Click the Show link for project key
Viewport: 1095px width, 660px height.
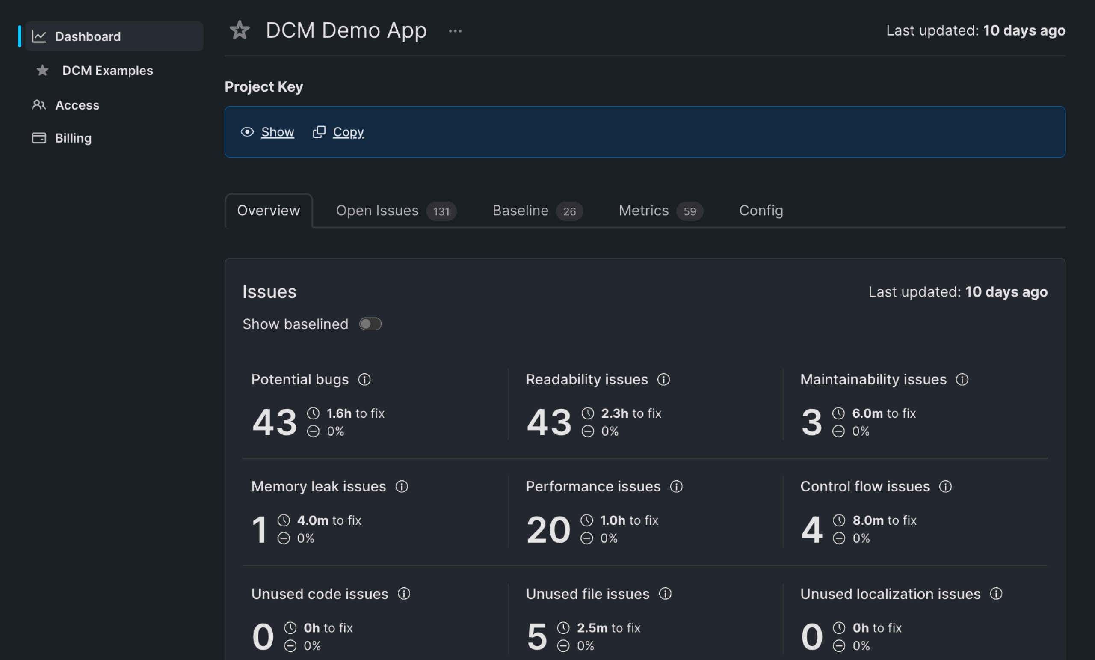278,132
